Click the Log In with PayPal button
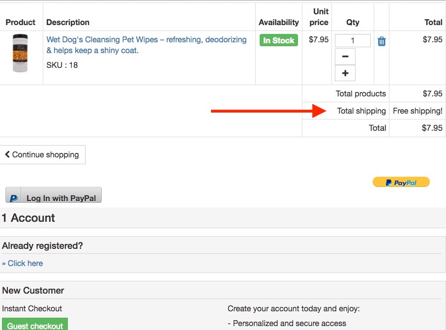 pos(53,196)
